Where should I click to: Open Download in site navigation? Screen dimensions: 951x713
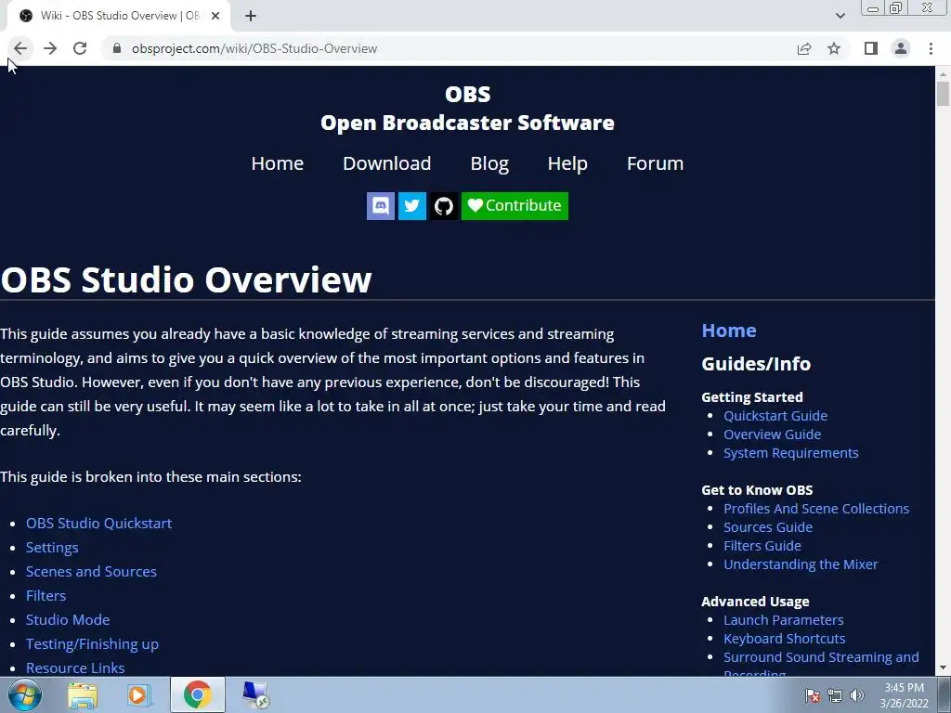(387, 163)
